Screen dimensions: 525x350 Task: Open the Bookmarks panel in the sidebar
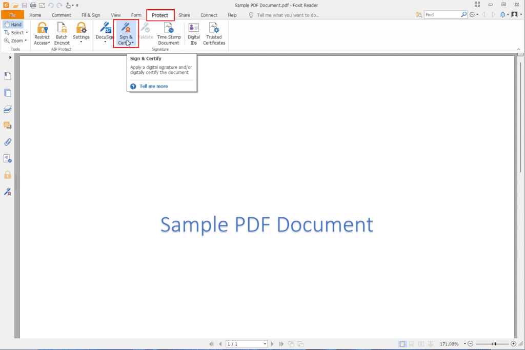coord(8,76)
